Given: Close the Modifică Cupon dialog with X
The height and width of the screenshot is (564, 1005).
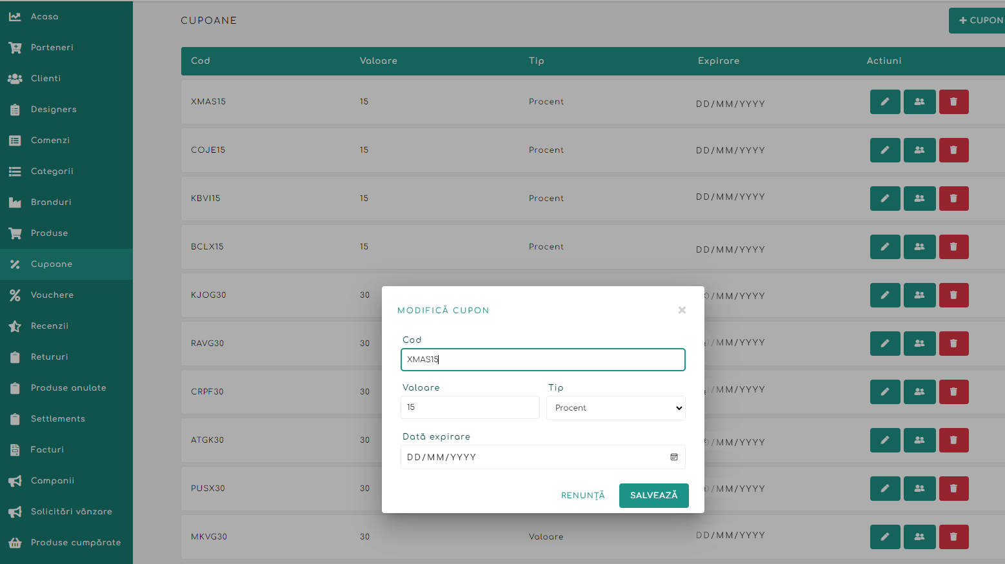Looking at the screenshot, I should coord(682,310).
